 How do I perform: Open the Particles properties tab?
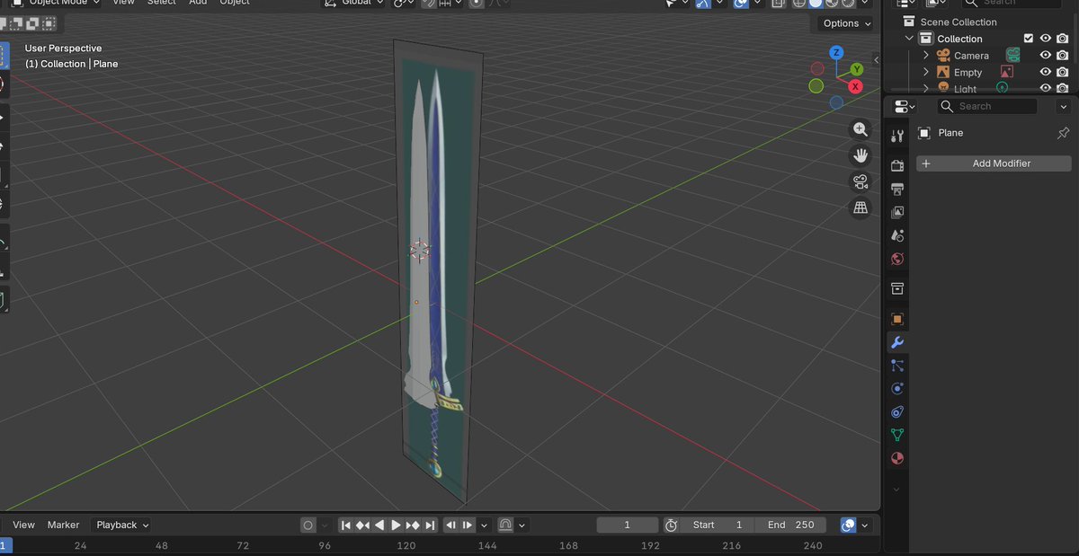coord(896,366)
